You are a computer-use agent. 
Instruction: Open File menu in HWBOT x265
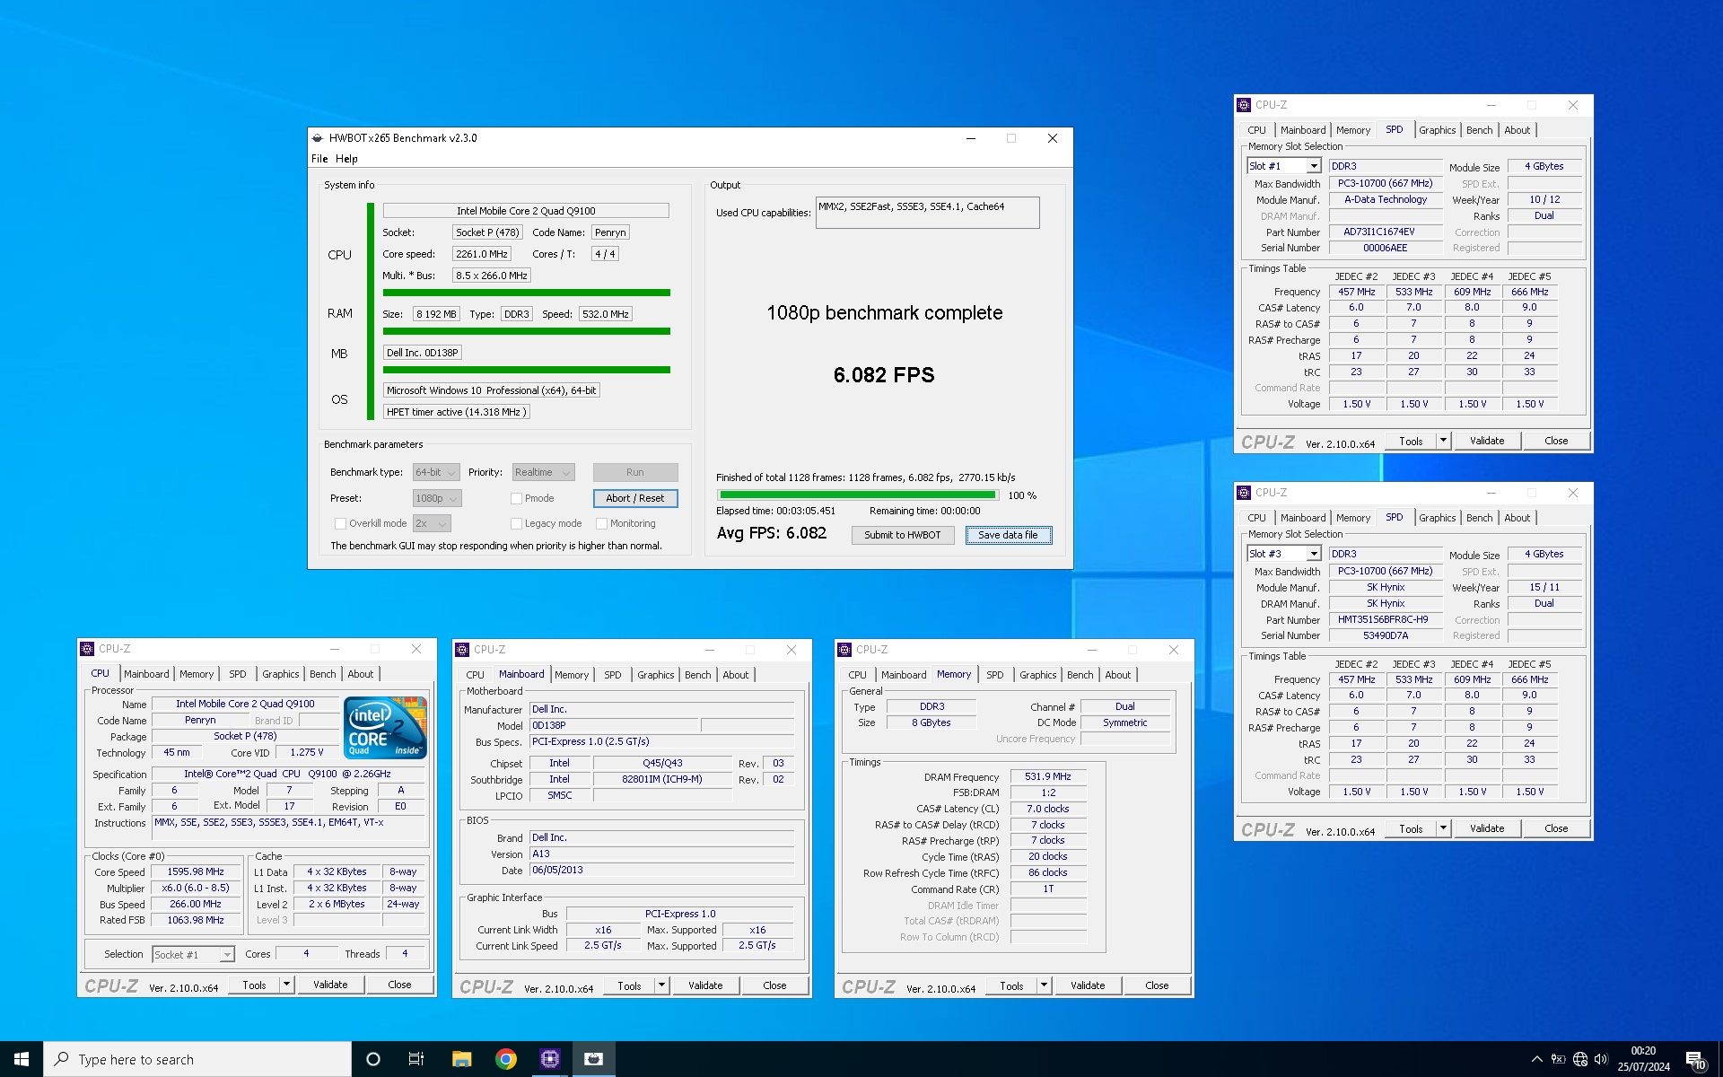(x=319, y=159)
